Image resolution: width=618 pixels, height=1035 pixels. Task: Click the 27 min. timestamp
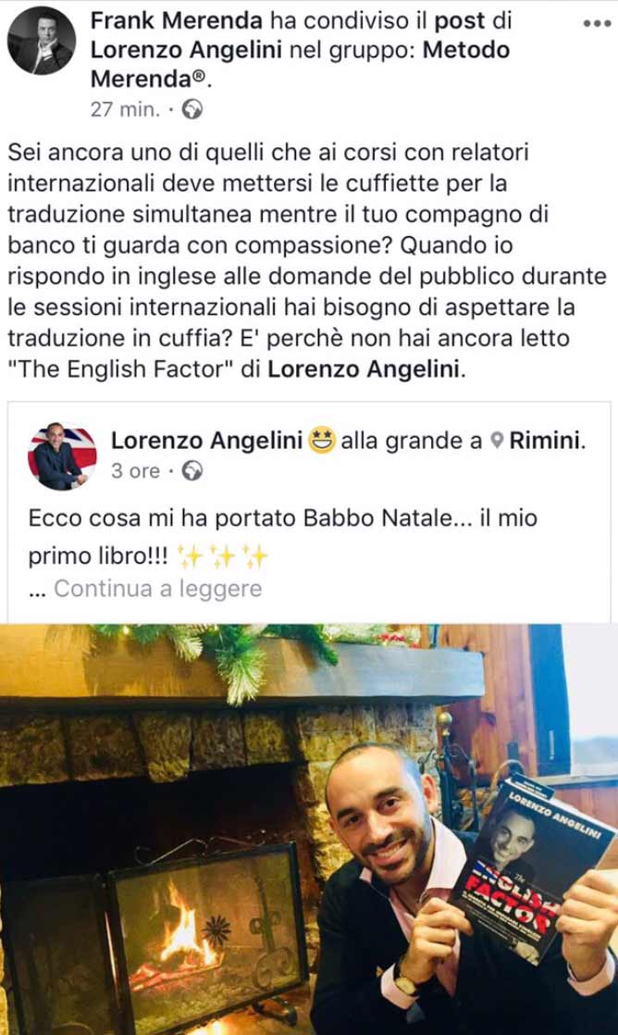[125, 109]
